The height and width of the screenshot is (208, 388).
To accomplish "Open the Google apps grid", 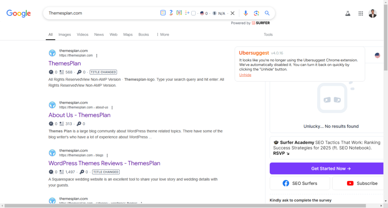I will point(361,14).
